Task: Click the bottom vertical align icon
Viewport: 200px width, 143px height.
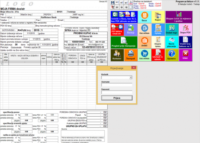Action: tap(126, 3)
